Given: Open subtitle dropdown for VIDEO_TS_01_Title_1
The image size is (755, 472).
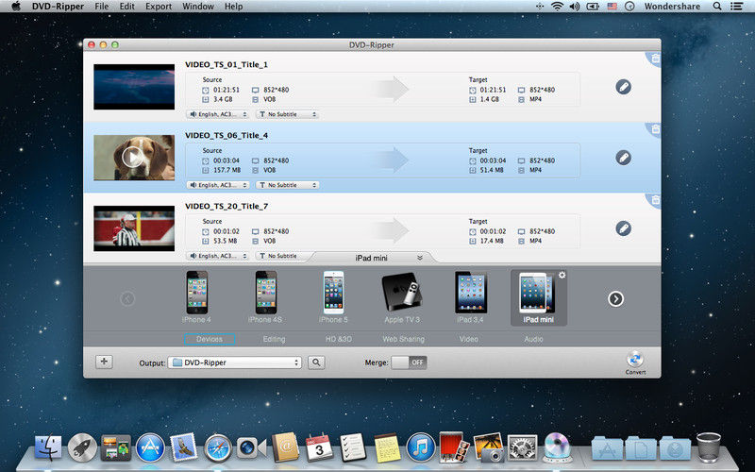Looking at the screenshot, I should (288, 114).
